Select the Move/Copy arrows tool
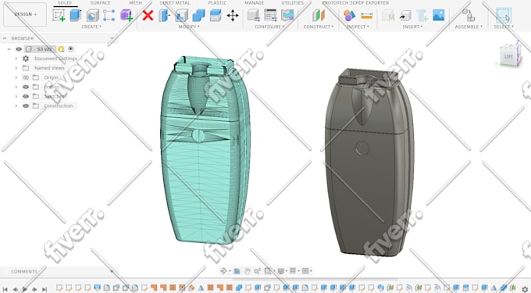The height and width of the screenshot is (293, 531). coord(233,16)
